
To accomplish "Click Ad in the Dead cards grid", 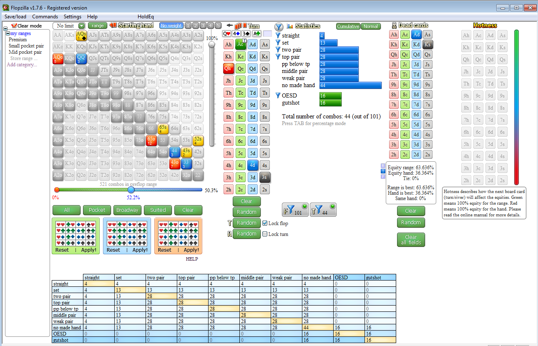I will pyautogui.click(x=416, y=35).
